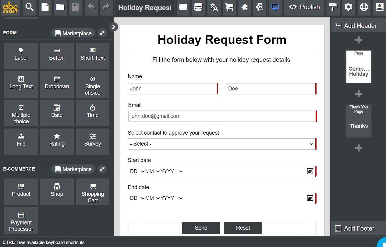Add a Date element
The width and height of the screenshot is (386, 247).
click(x=57, y=113)
